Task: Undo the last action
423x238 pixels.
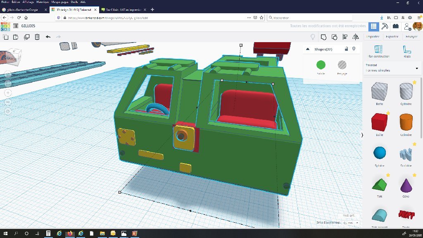Action: (x=48, y=37)
